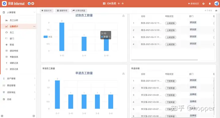Screen dimensions: 220x118
Task: Open 员工分析 page
Action: coord(14,20)
